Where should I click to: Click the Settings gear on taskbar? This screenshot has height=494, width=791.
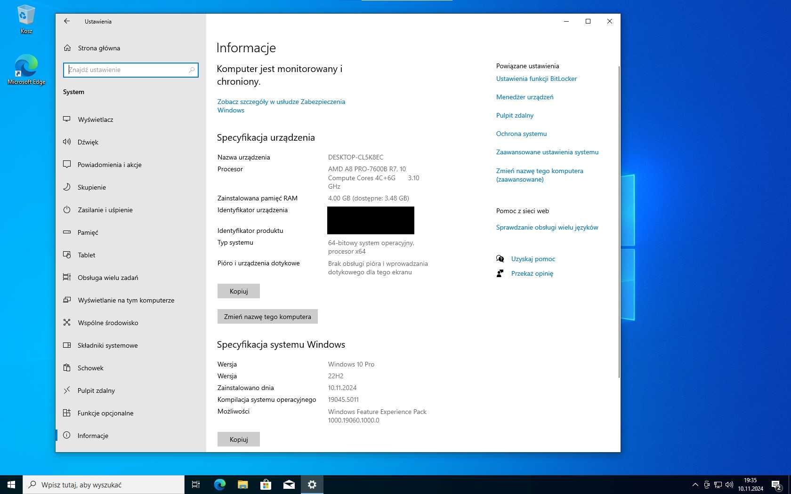pyautogui.click(x=312, y=485)
